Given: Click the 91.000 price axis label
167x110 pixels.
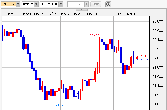Looking at the screenshot, I should click(158, 104).
